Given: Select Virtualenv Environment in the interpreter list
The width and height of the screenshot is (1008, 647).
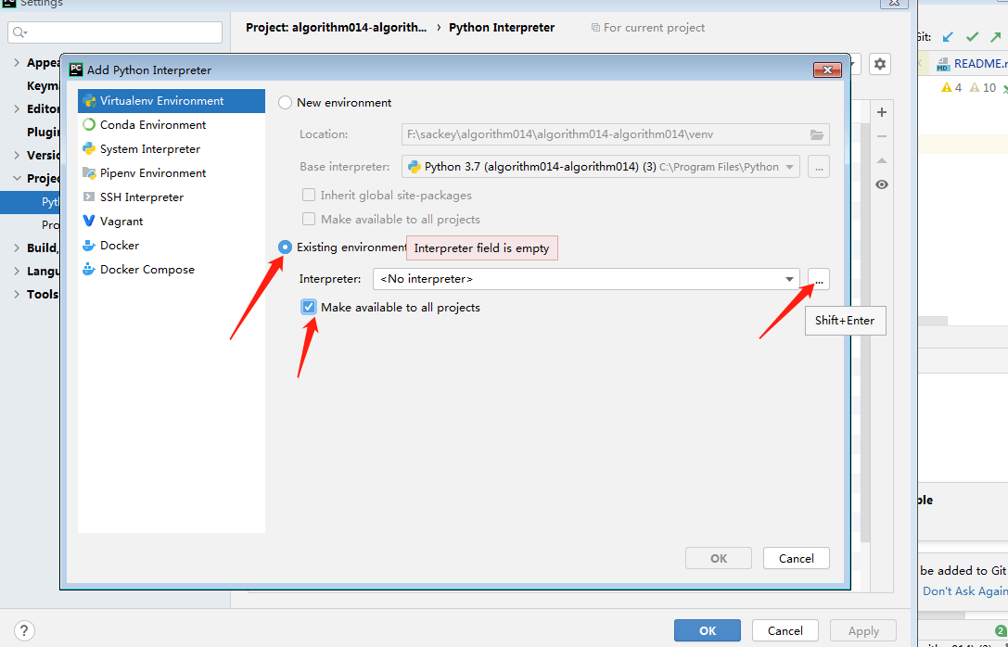Looking at the screenshot, I should click(x=171, y=101).
